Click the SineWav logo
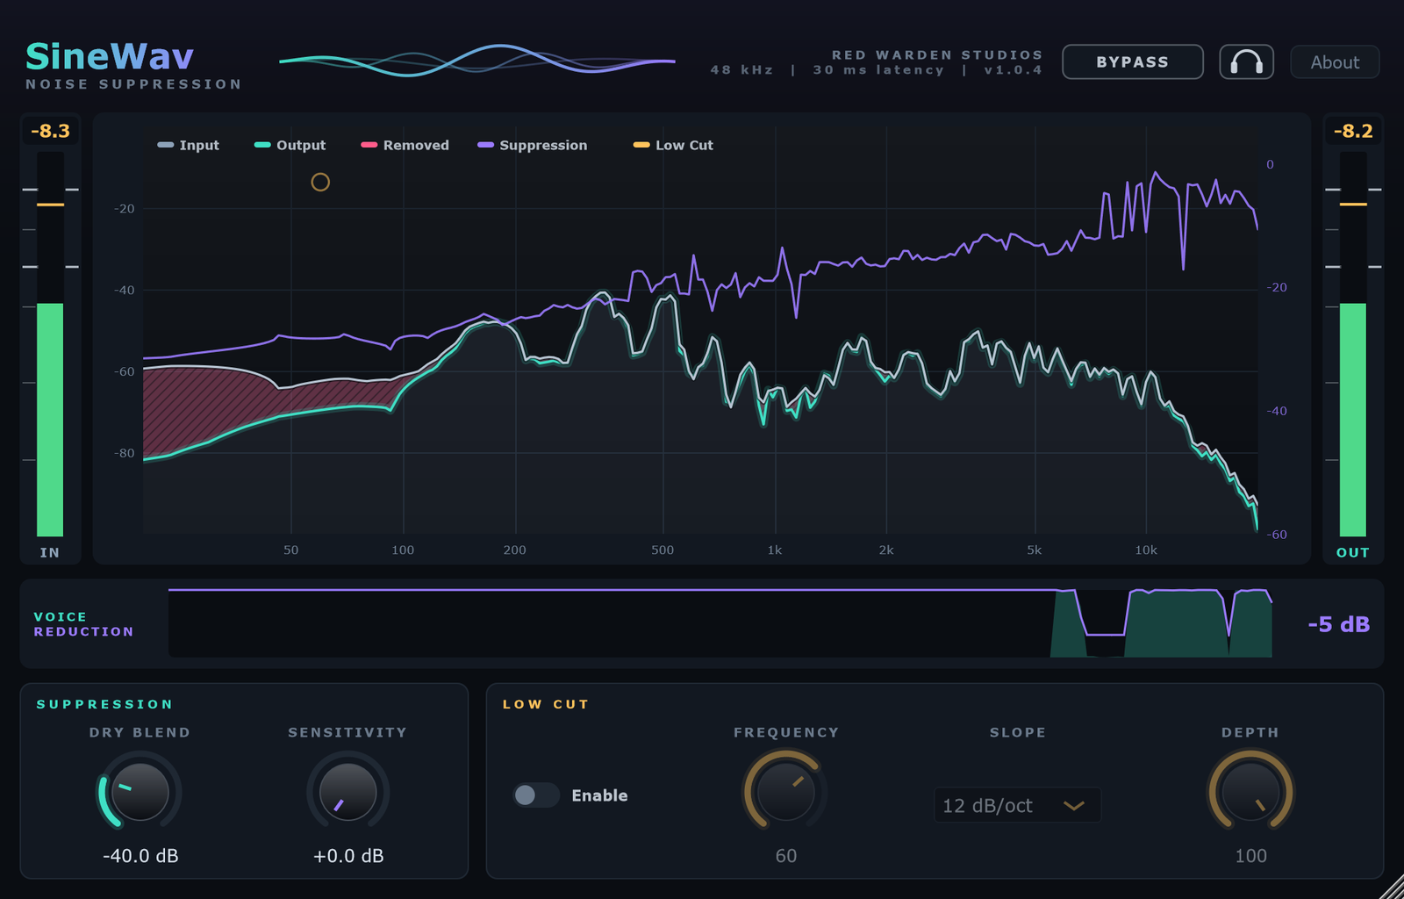Viewport: 1404px width, 899px height. coord(110,57)
